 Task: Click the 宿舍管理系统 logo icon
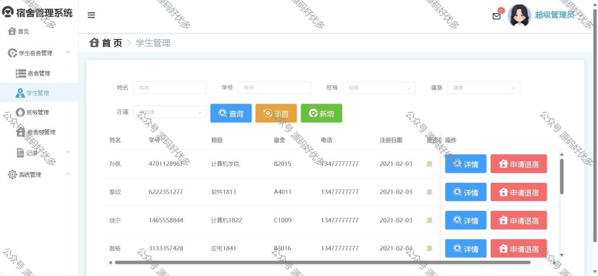(x=8, y=12)
